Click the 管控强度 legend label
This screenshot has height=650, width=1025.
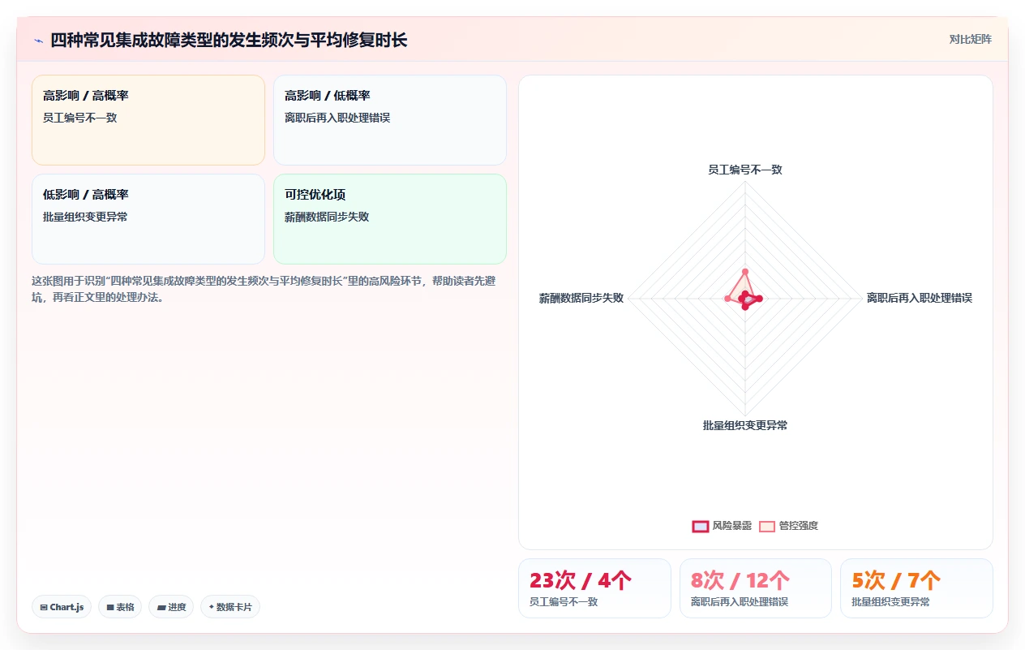click(x=799, y=526)
